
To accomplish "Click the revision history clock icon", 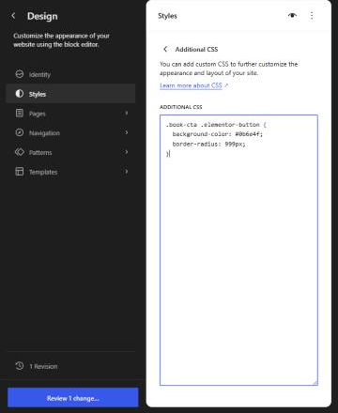I will [x=20, y=366].
